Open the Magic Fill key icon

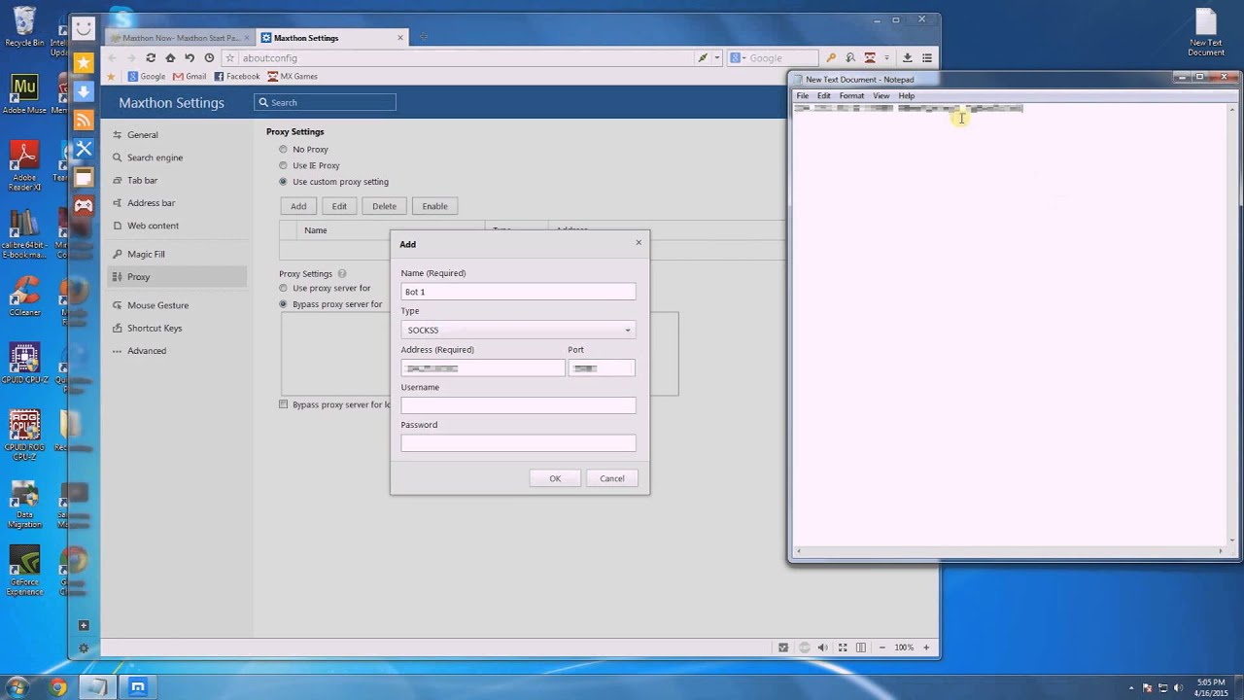coord(831,57)
